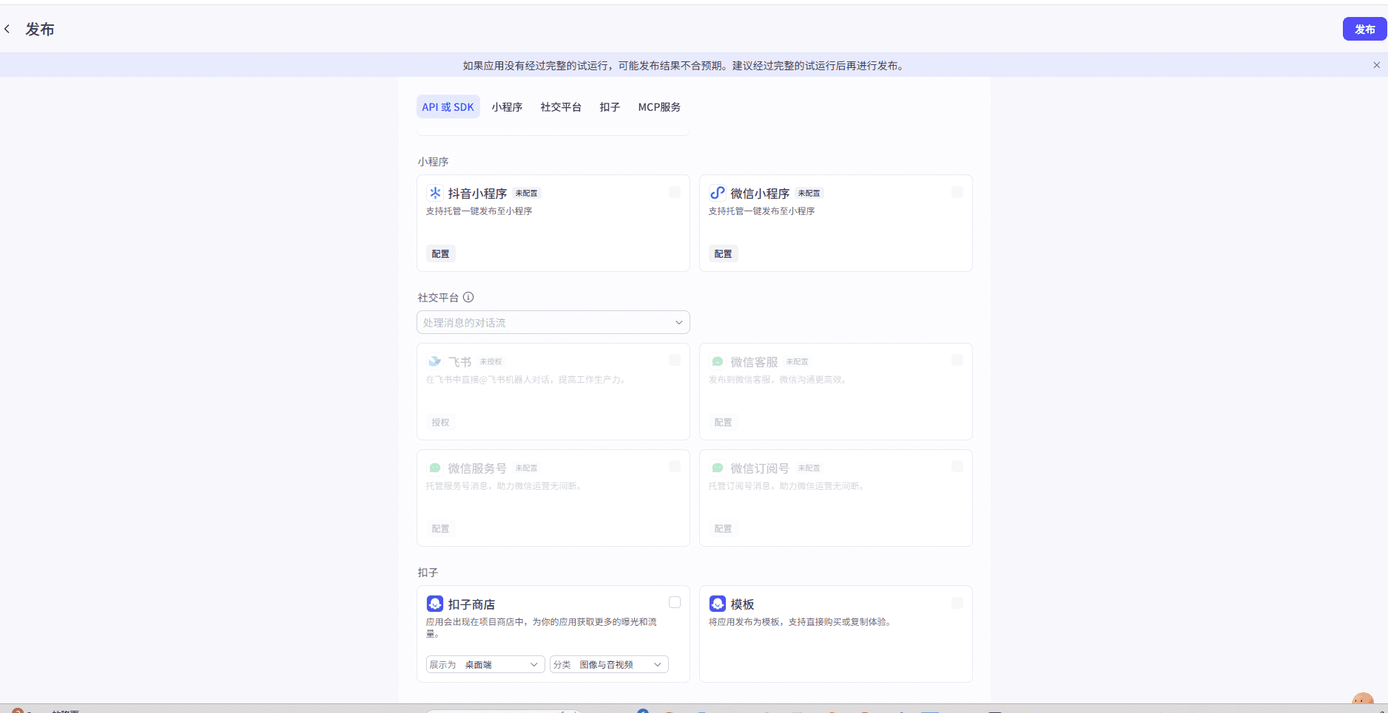Screen dimensions: 1388x713
Task: Click the 飞书 logo icon
Action: (435, 361)
